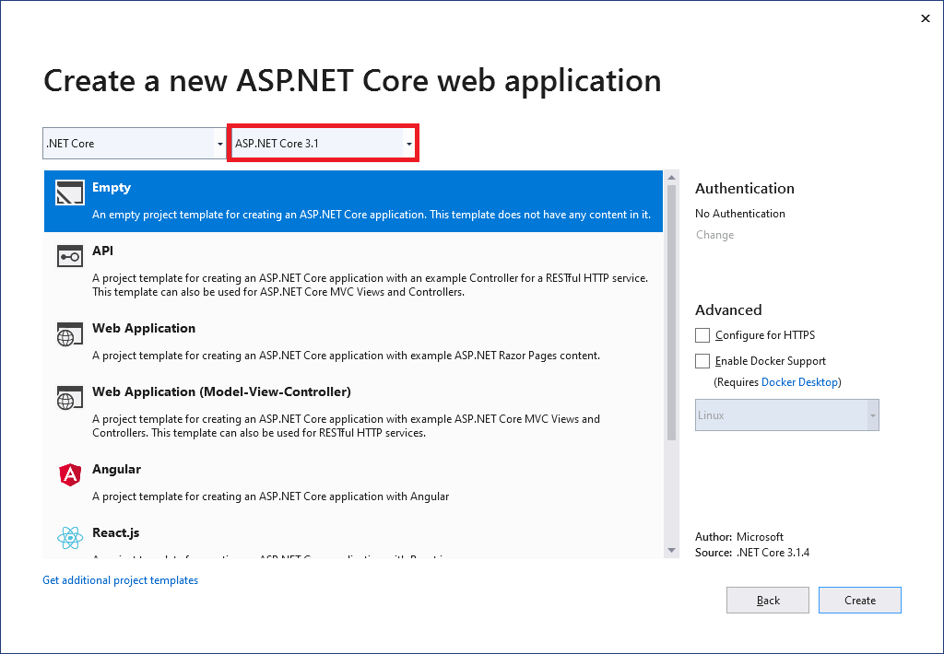Open the ASP.NET Core 3.1 version dropdown
The height and width of the screenshot is (654, 944).
[x=324, y=143]
